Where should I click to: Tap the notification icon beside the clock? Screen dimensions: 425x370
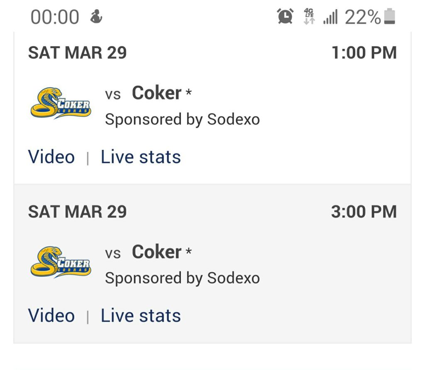pyautogui.click(x=96, y=17)
